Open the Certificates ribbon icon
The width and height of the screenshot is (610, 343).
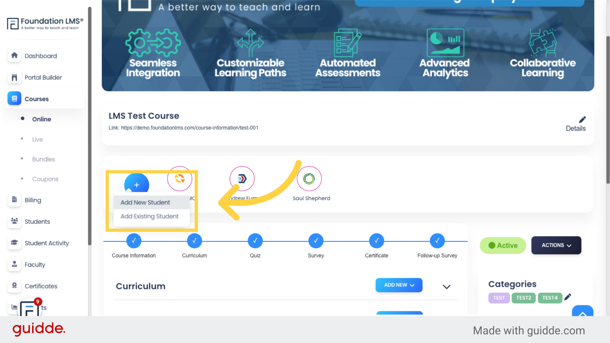[x=14, y=286]
